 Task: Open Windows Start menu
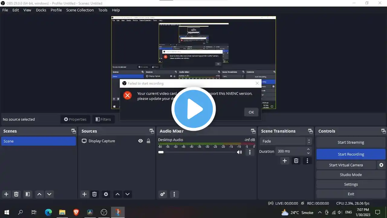(x=7, y=212)
